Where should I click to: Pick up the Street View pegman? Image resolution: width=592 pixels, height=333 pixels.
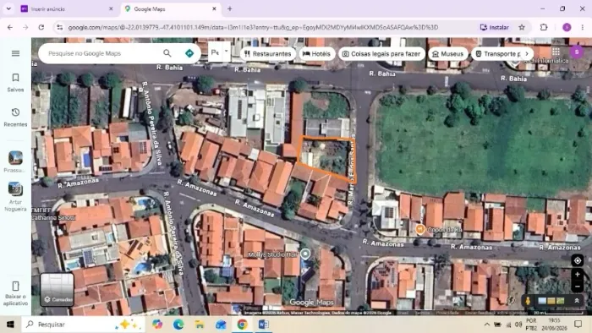coord(528,301)
